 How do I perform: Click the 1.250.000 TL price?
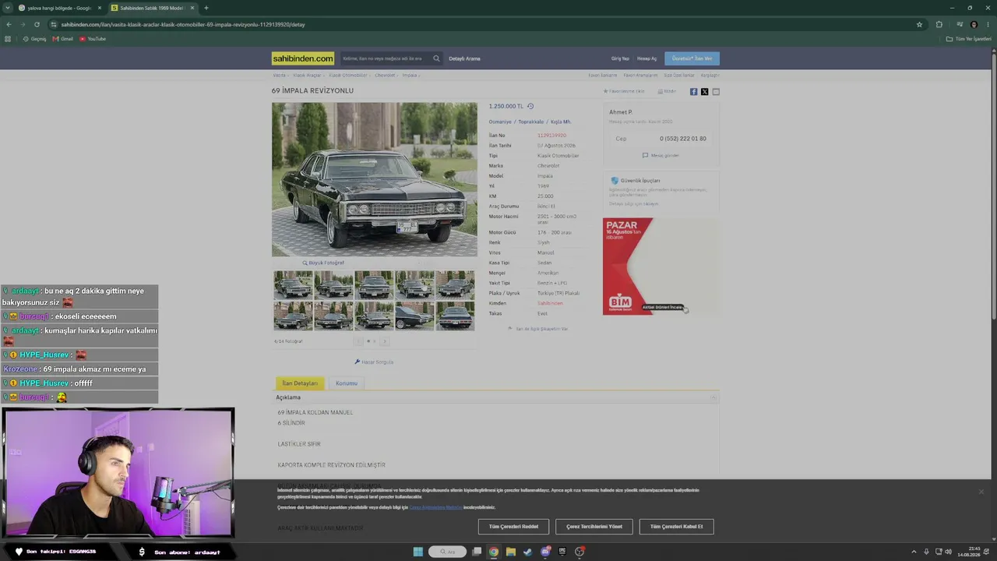click(506, 106)
